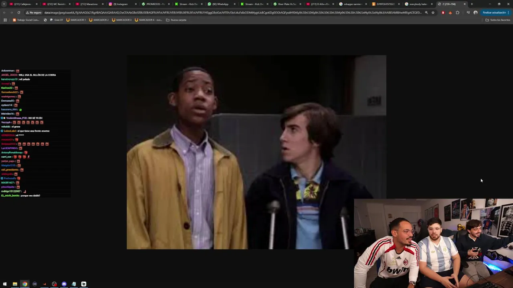Switch to the EVRPOLKD25GZI tab
Screen dimensions: 513x288
(x=385, y=4)
